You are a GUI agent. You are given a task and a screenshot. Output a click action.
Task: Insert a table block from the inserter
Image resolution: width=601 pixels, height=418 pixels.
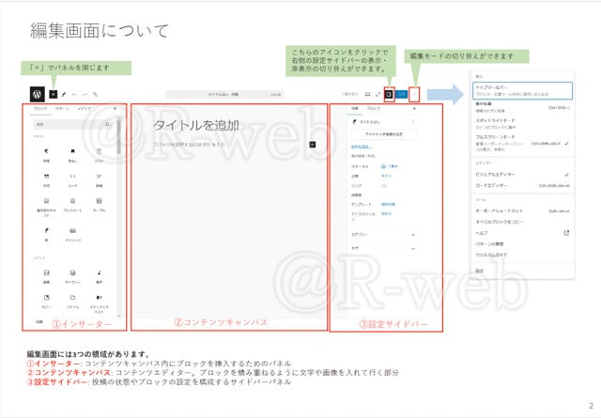tap(99, 203)
